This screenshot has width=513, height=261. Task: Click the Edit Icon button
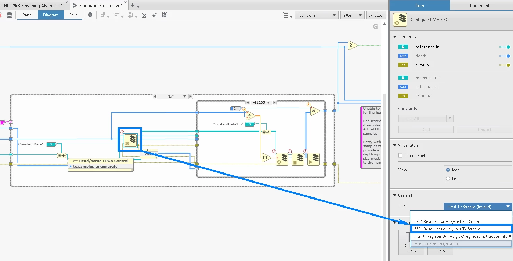point(376,15)
